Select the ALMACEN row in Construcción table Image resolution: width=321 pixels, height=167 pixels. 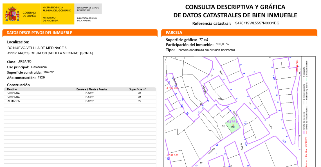click(x=80, y=101)
